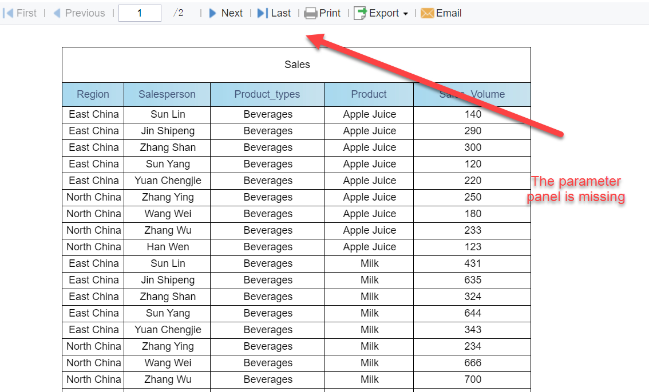Select the Sales report title cell
Screen dimensions: 649x392
tap(296, 65)
